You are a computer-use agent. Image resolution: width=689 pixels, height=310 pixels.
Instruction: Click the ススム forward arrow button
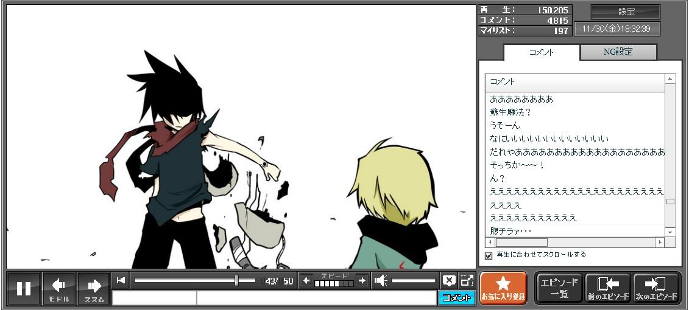pos(94,288)
